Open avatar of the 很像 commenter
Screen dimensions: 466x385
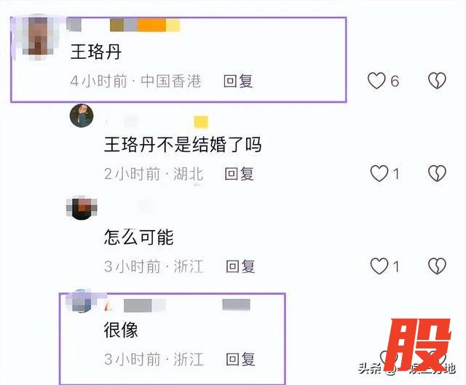click(81, 301)
